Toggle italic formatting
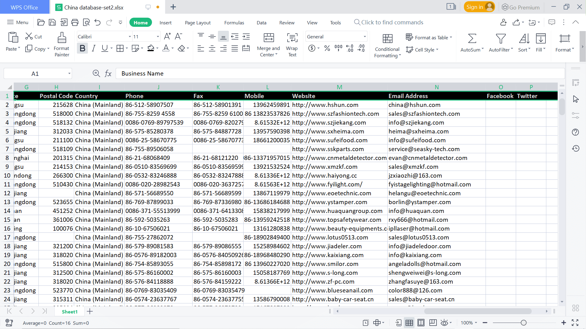Image resolution: width=586 pixels, height=329 pixels. click(94, 48)
